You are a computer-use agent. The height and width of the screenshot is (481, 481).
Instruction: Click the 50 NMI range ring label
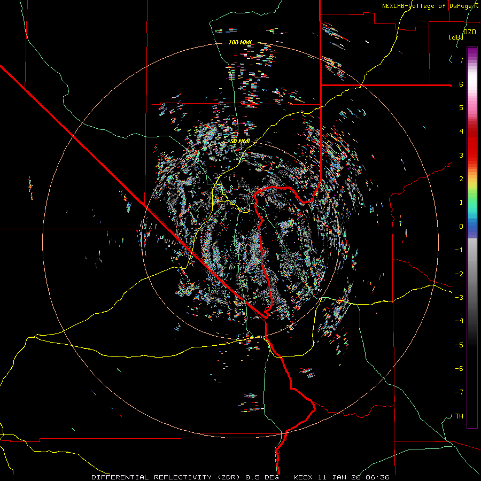click(240, 141)
